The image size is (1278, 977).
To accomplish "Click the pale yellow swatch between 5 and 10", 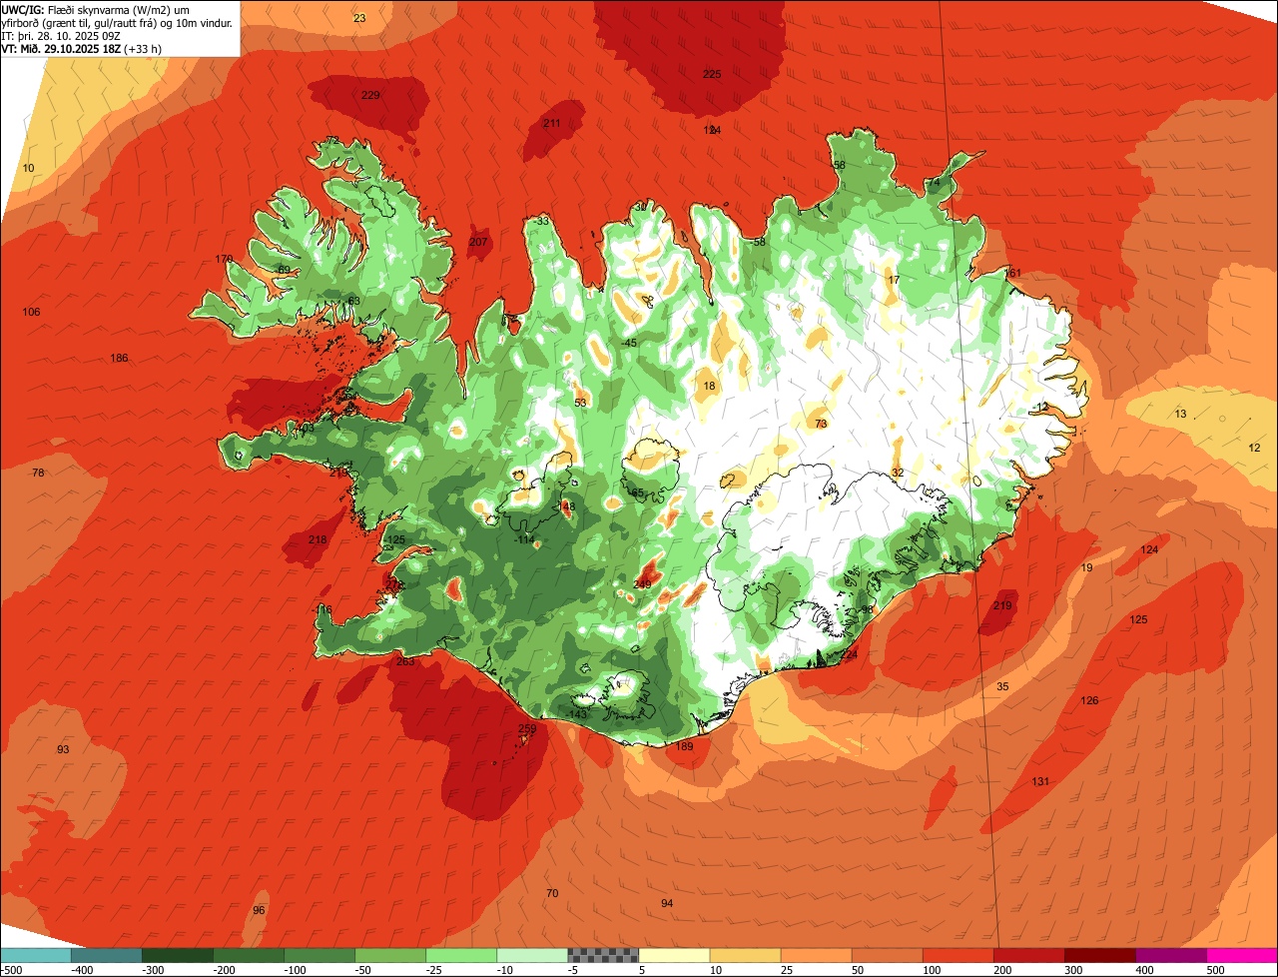I will point(674,954).
